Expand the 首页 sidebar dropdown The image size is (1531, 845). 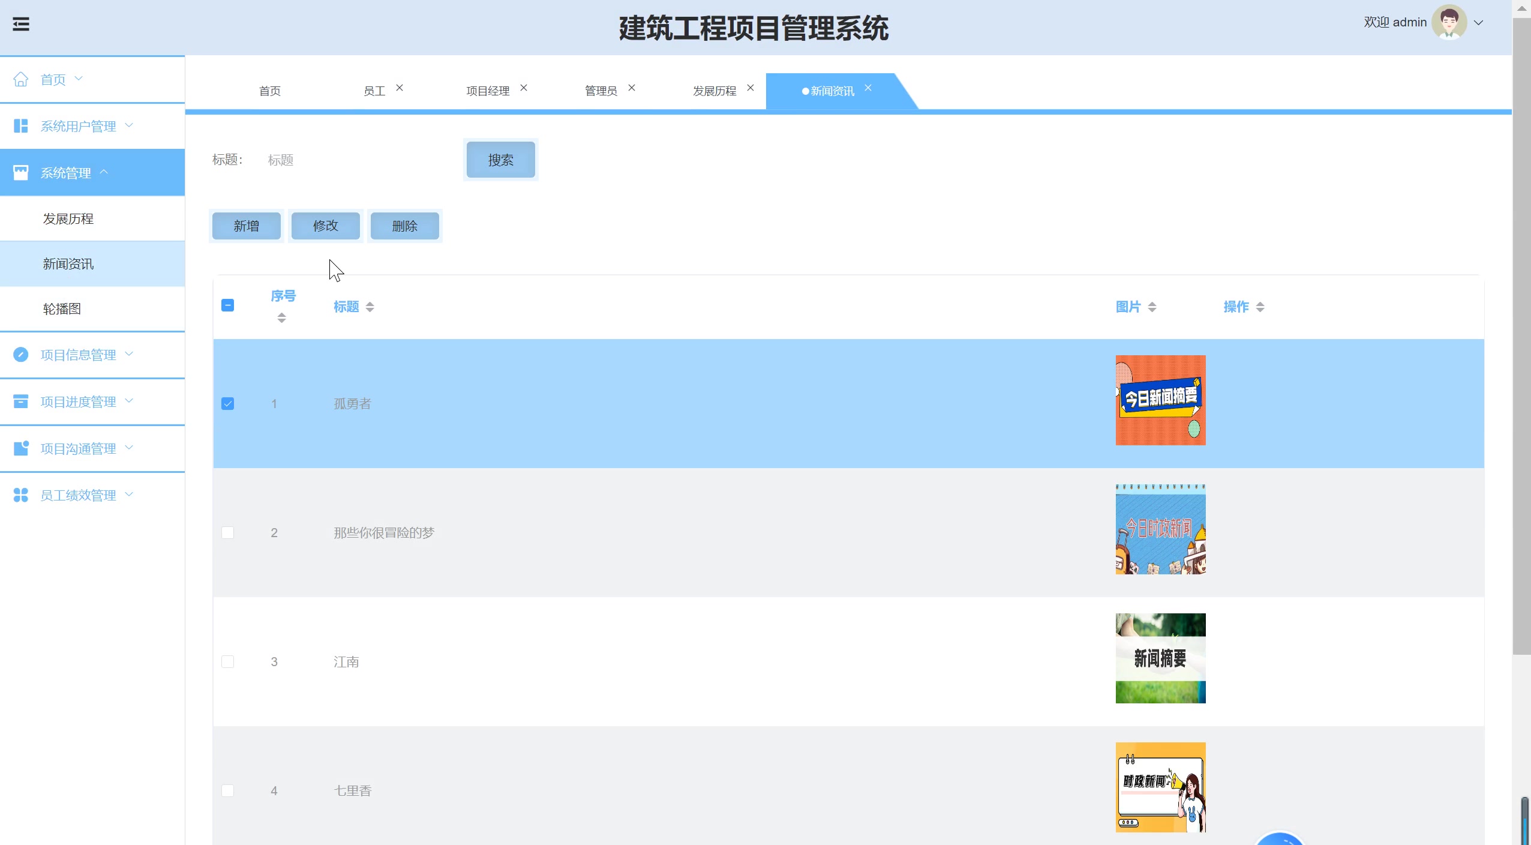pyautogui.click(x=79, y=79)
